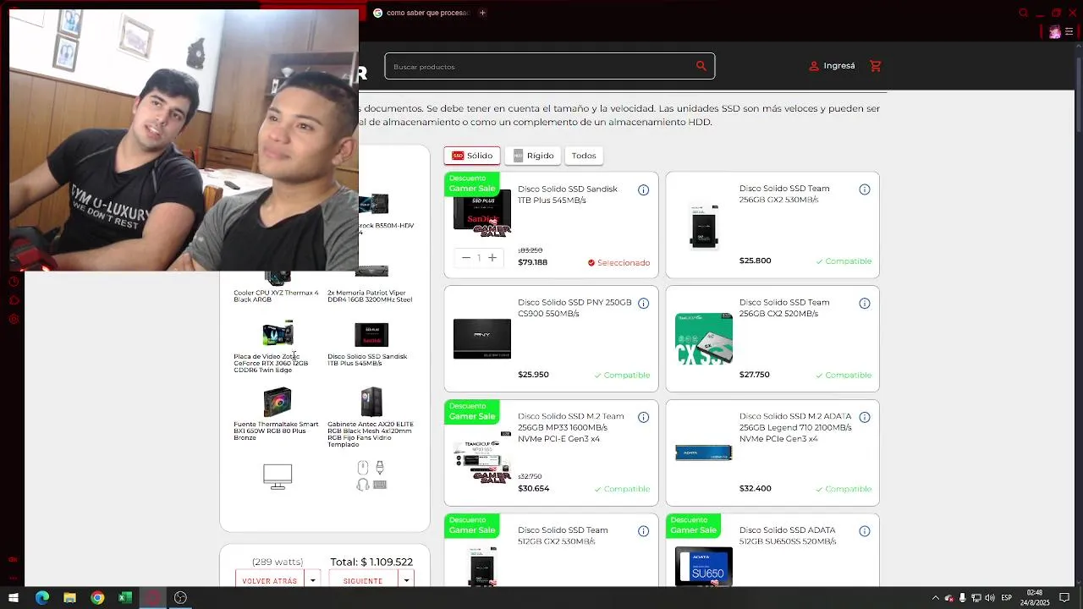Show info for Team 256GB CX2 SSD

(865, 304)
